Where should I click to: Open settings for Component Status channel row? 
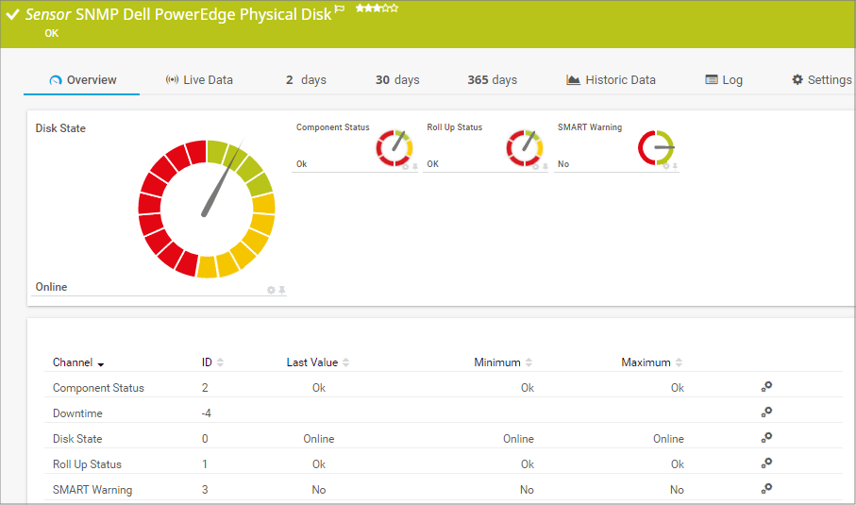(767, 387)
